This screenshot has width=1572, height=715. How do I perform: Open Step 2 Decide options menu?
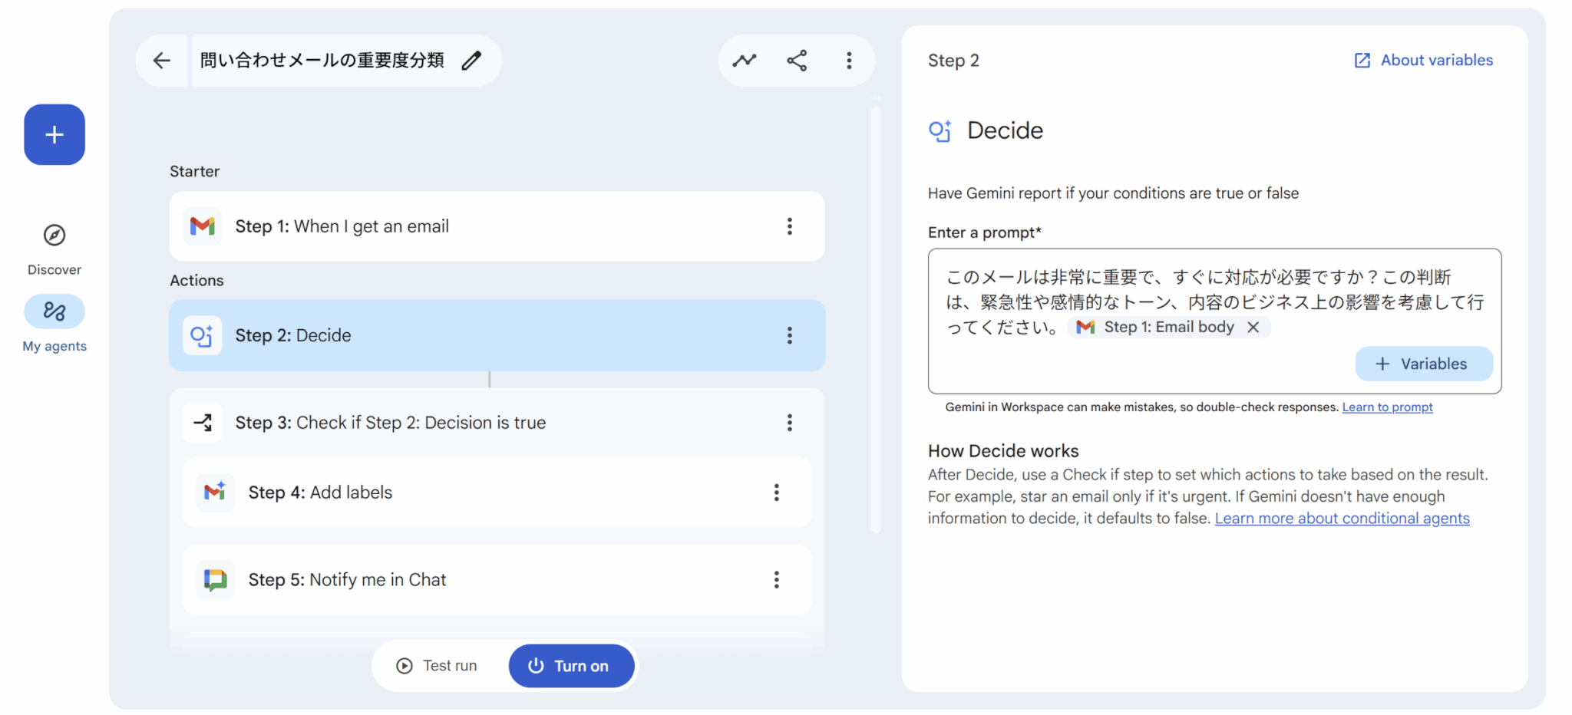point(789,335)
